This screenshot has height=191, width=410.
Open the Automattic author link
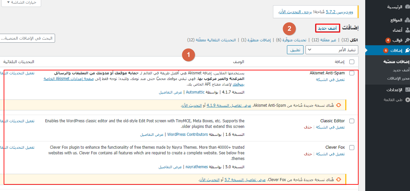point(195,93)
